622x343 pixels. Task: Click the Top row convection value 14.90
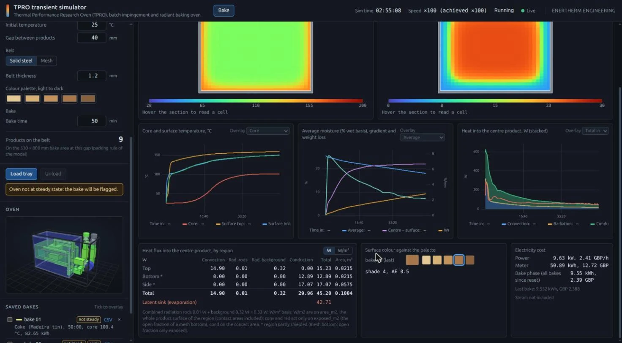point(218,268)
